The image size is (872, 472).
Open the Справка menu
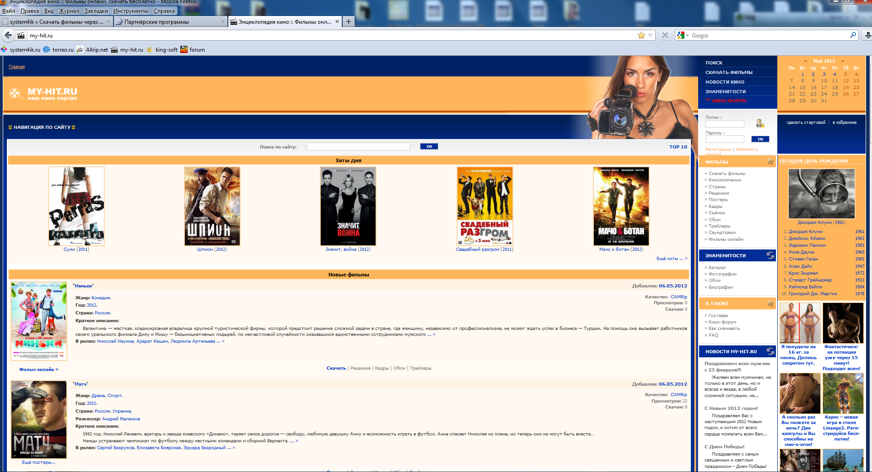[164, 11]
